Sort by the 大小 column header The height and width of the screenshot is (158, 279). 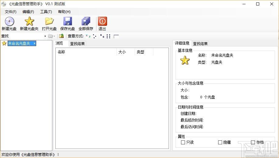[126, 52]
